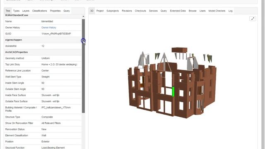This screenshot has width=265, height=149.
Task: Click the GUID value text
Action: click(x=56, y=34)
